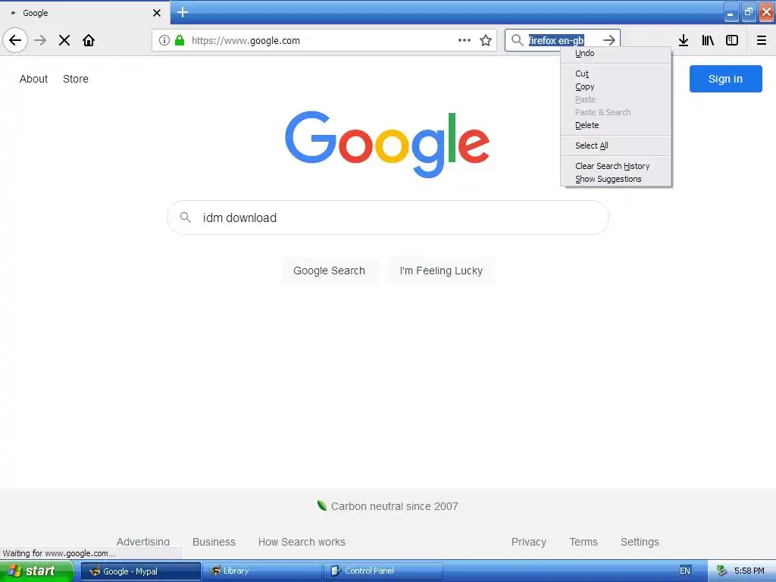Viewport: 776px width, 582px height.
Task: Click the green padlock security icon
Action: click(x=180, y=40)
